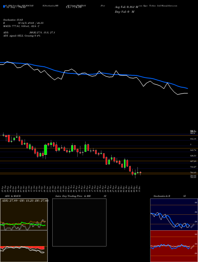Image resolution: width=198 pixels, height=262 pixels.
Task: Click the tall green candlestick in late October
Action: point(46,150)
